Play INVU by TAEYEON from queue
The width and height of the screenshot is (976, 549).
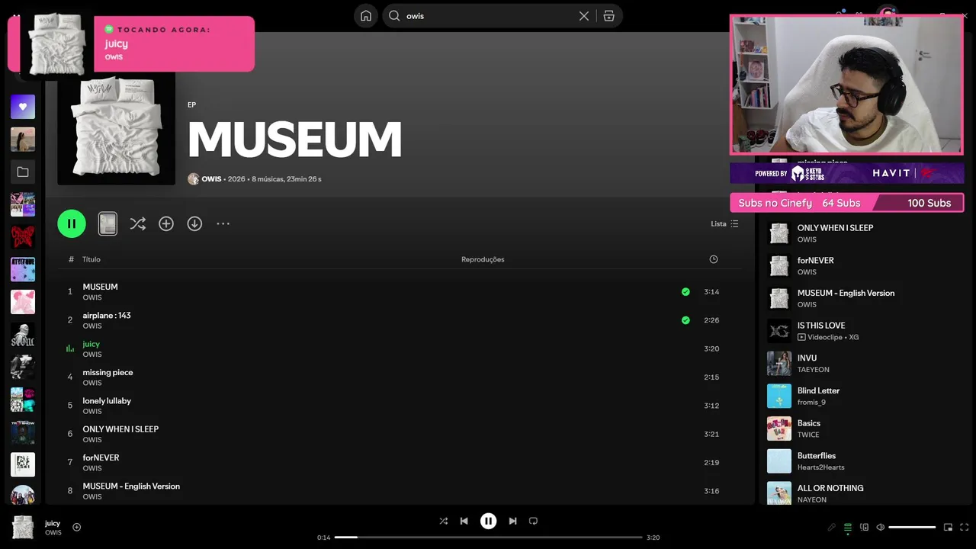pos(865,364)
